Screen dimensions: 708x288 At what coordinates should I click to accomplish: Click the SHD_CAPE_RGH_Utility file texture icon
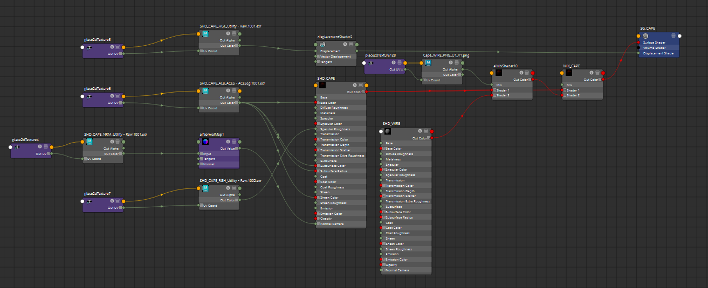pos(206,189)
